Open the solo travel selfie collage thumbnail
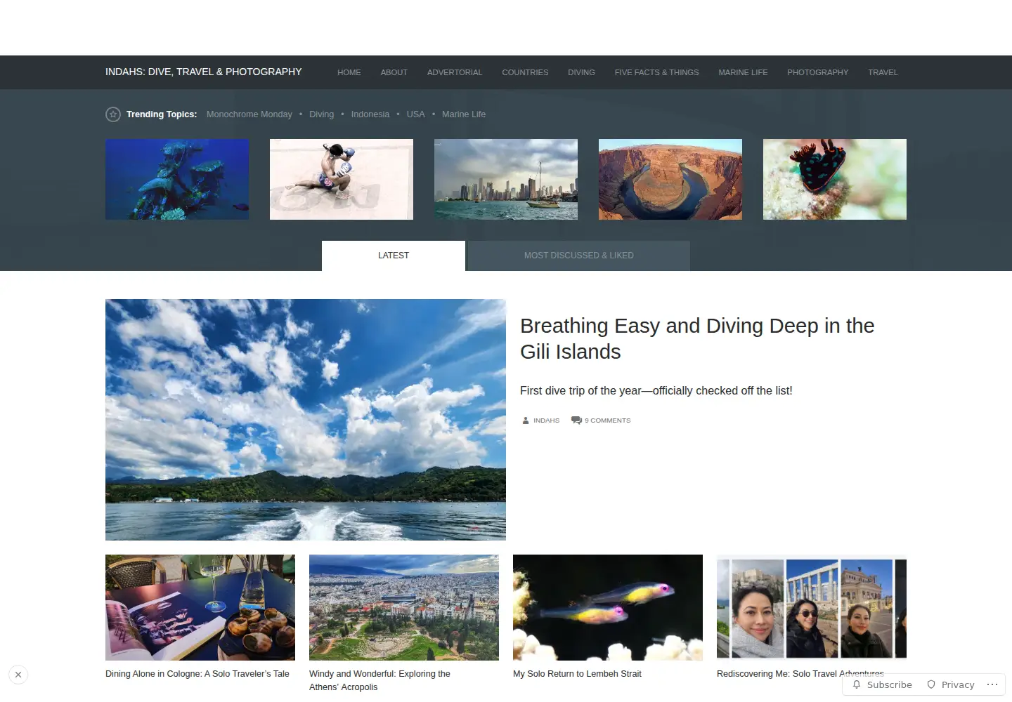 tap(812, 607)
